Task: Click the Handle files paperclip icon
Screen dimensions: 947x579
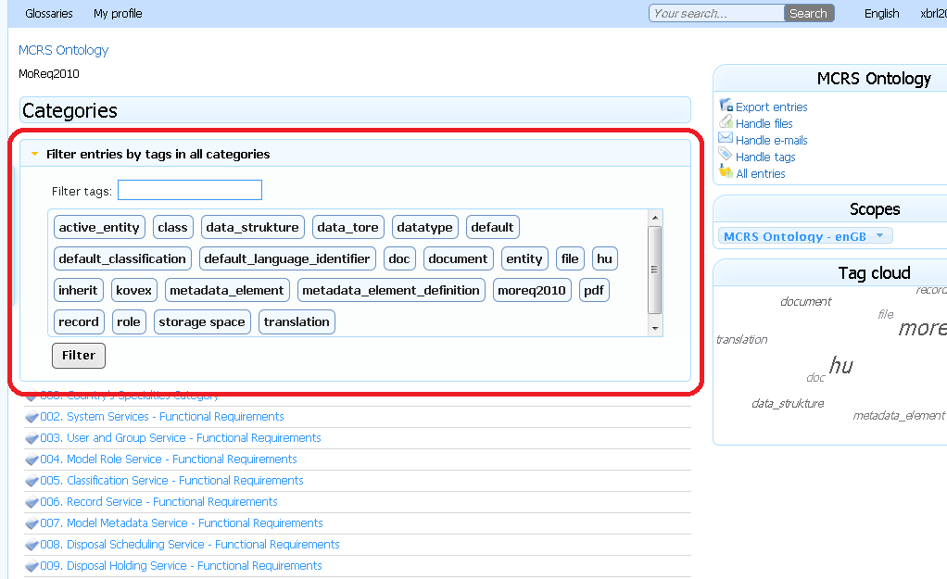Action: pyautogui.click(x=726, y=122)
